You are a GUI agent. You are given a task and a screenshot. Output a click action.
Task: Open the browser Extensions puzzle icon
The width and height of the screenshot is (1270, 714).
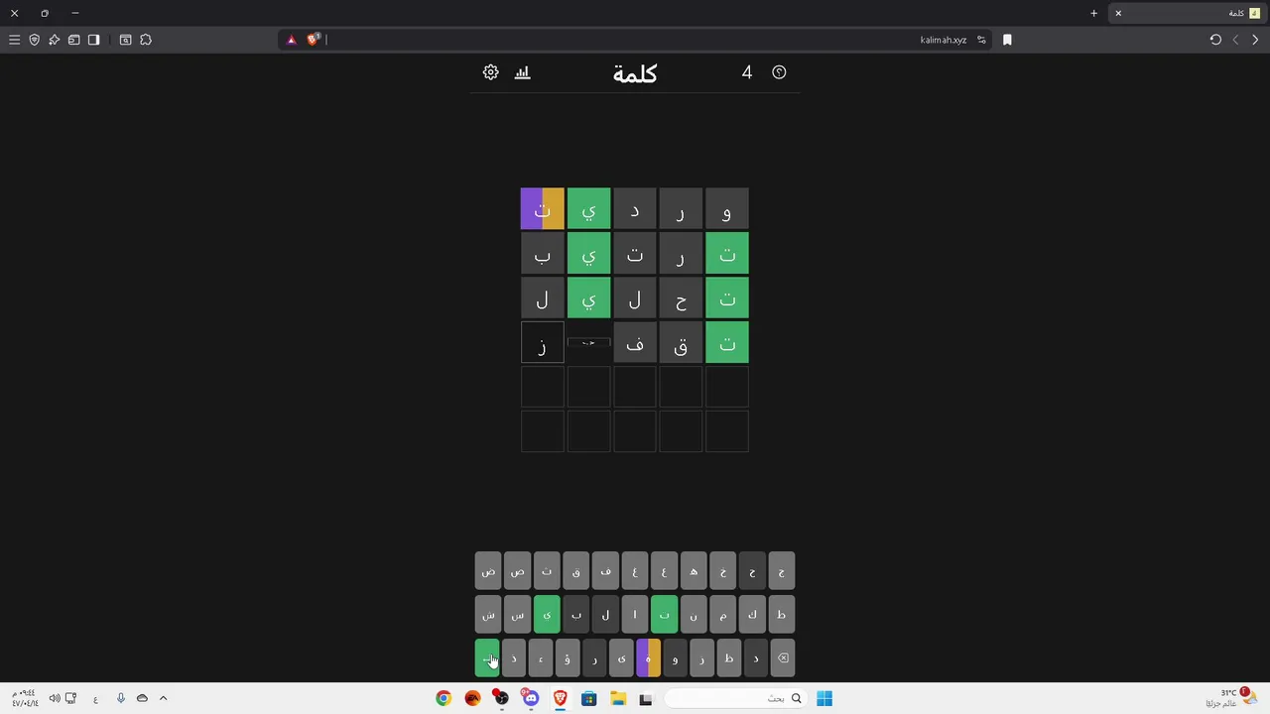point(146,40)
